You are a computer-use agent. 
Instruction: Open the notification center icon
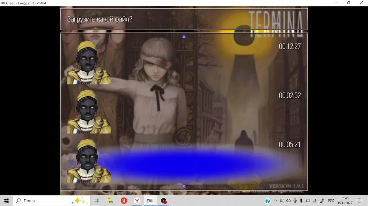[x=359, y=201]
